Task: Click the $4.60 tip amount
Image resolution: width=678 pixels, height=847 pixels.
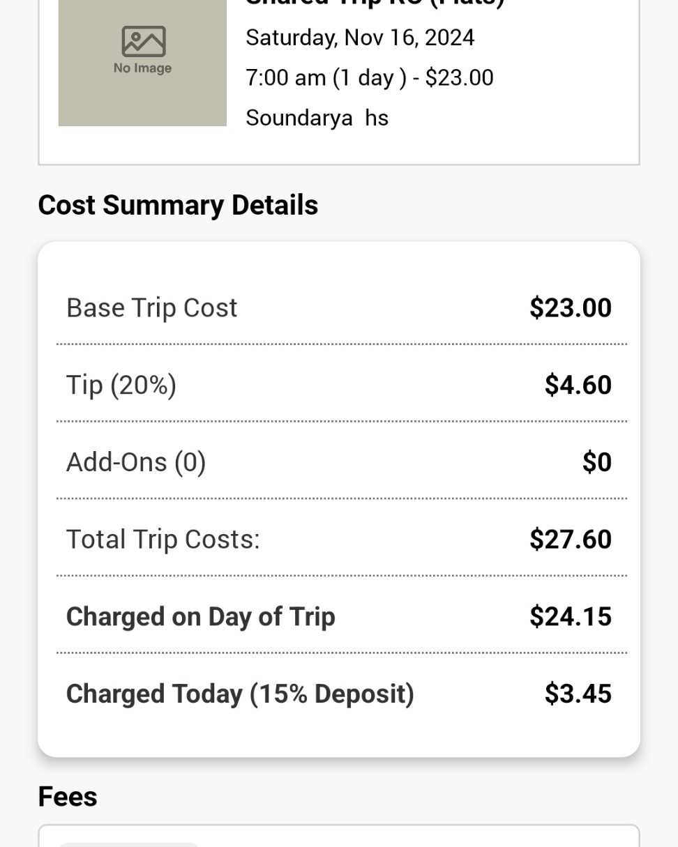Action: tap(578, 386)
